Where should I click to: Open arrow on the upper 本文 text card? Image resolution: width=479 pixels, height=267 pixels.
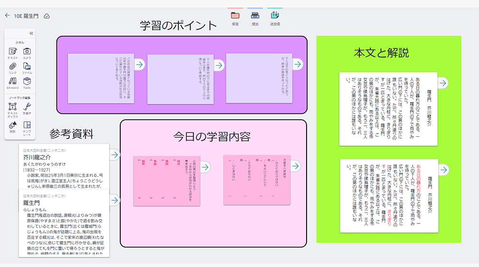pyautogui.click(x=443, y=83)
